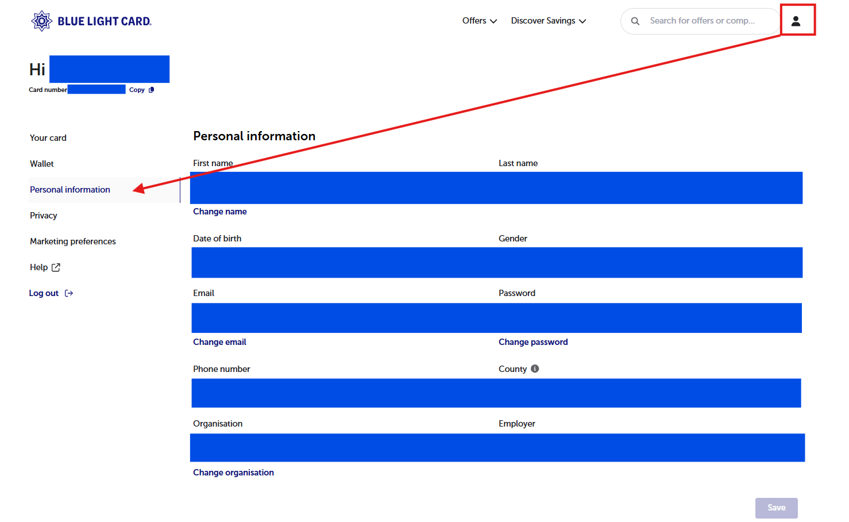The image size is (849, 522).
Task: Go to Privacy settings
Action: [x=44, y=216]
